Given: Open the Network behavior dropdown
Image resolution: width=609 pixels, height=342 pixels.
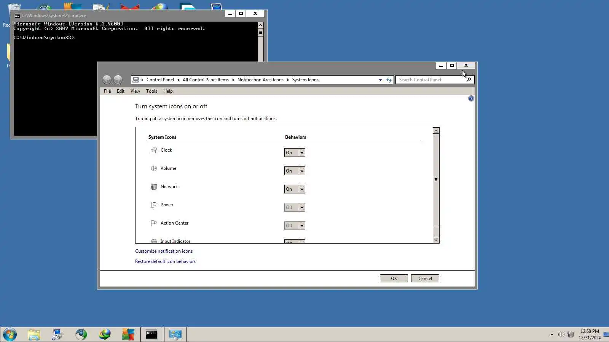Looking at the screenshot, I should [295, 189].
